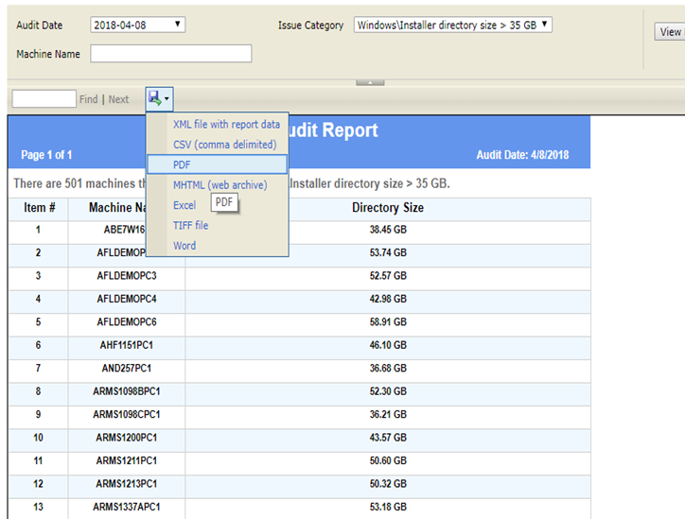Image resolution: width=685 pixels, height=519 pixels.
Task: Click the Find link
Action: pyautogui.click(x=89, y=99)
